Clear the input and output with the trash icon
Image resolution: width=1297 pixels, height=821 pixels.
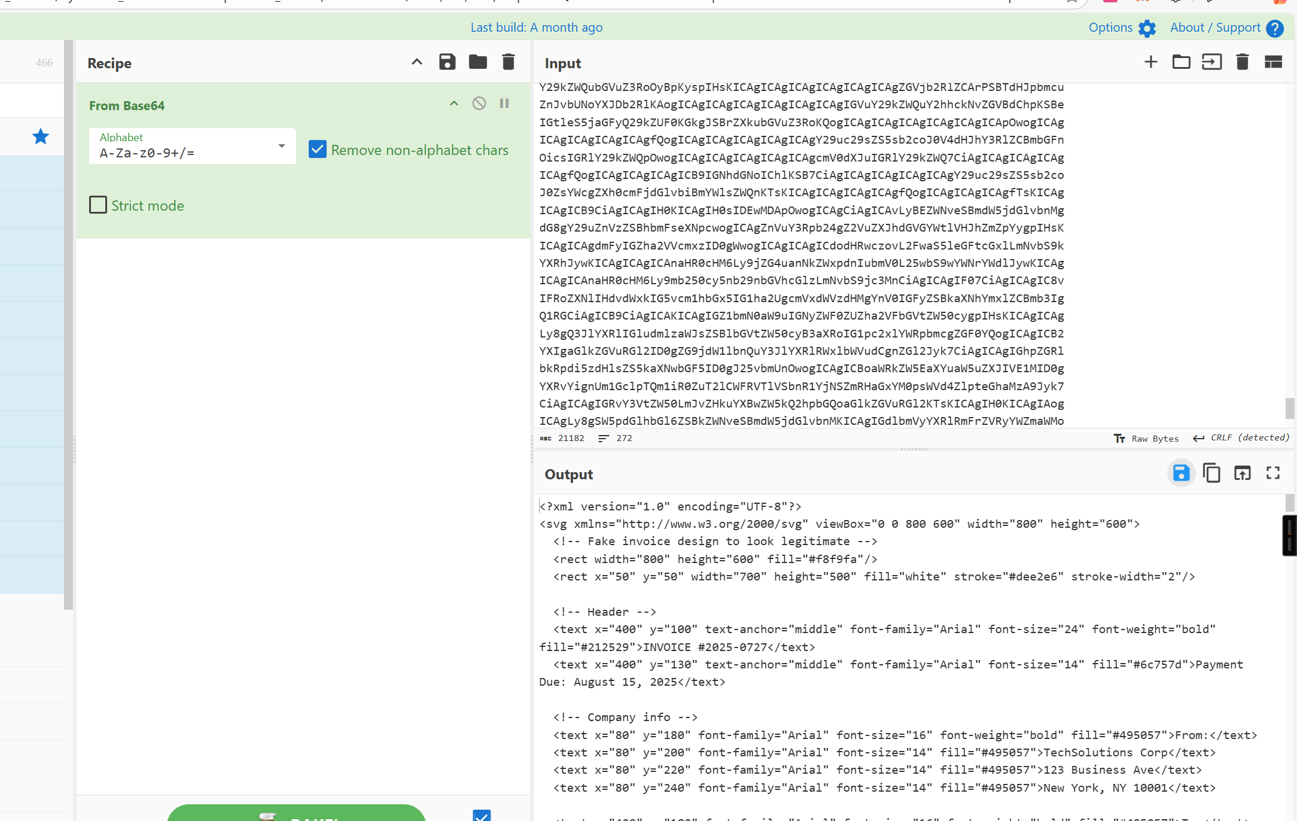pos(1242,62)
